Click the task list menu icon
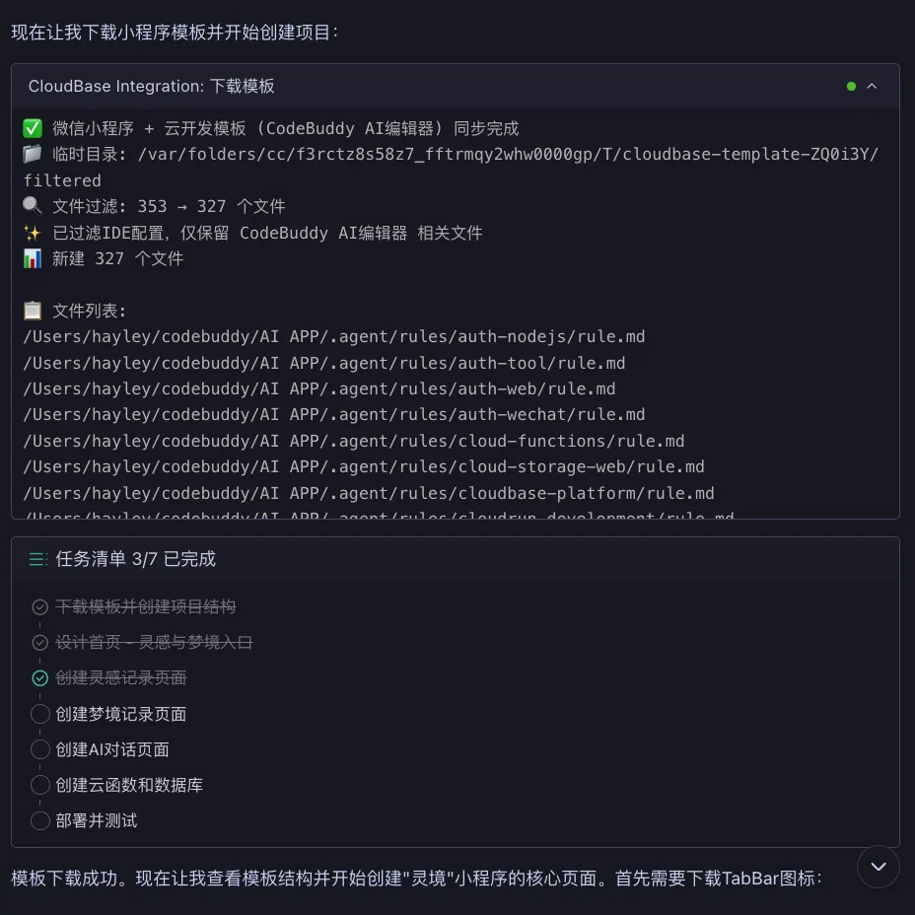 37,558
